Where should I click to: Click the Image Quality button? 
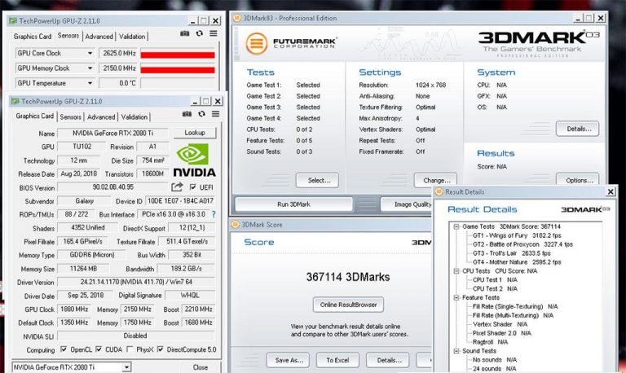tap(407, 204)
